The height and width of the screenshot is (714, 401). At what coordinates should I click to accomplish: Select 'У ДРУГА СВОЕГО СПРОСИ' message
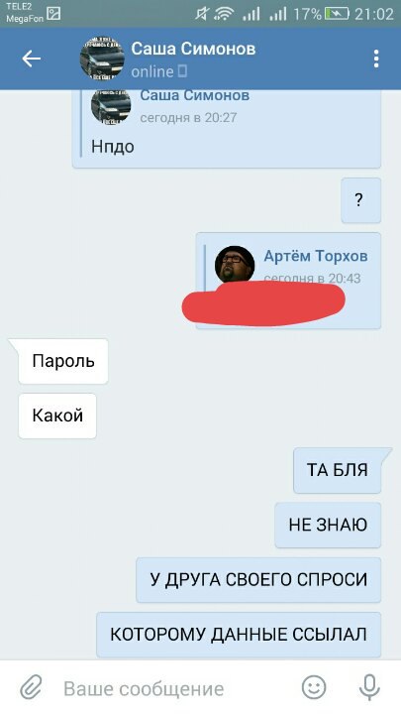coord(258,579)
